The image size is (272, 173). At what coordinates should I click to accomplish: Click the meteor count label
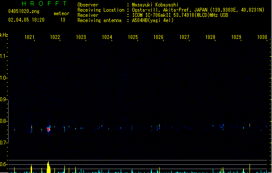pyautogui.click(x=61, y=13)
